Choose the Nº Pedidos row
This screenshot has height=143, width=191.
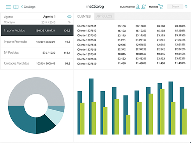coord(37,53)
